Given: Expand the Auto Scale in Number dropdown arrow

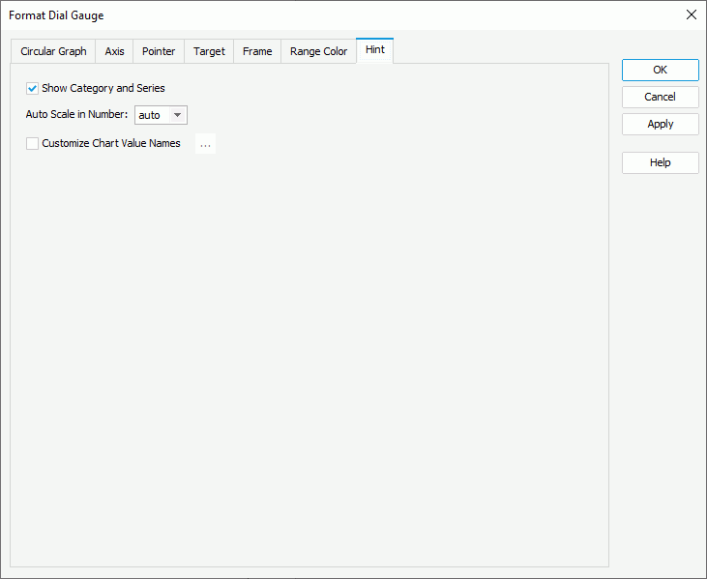Looking at the screenshot, I should [178, 115].
